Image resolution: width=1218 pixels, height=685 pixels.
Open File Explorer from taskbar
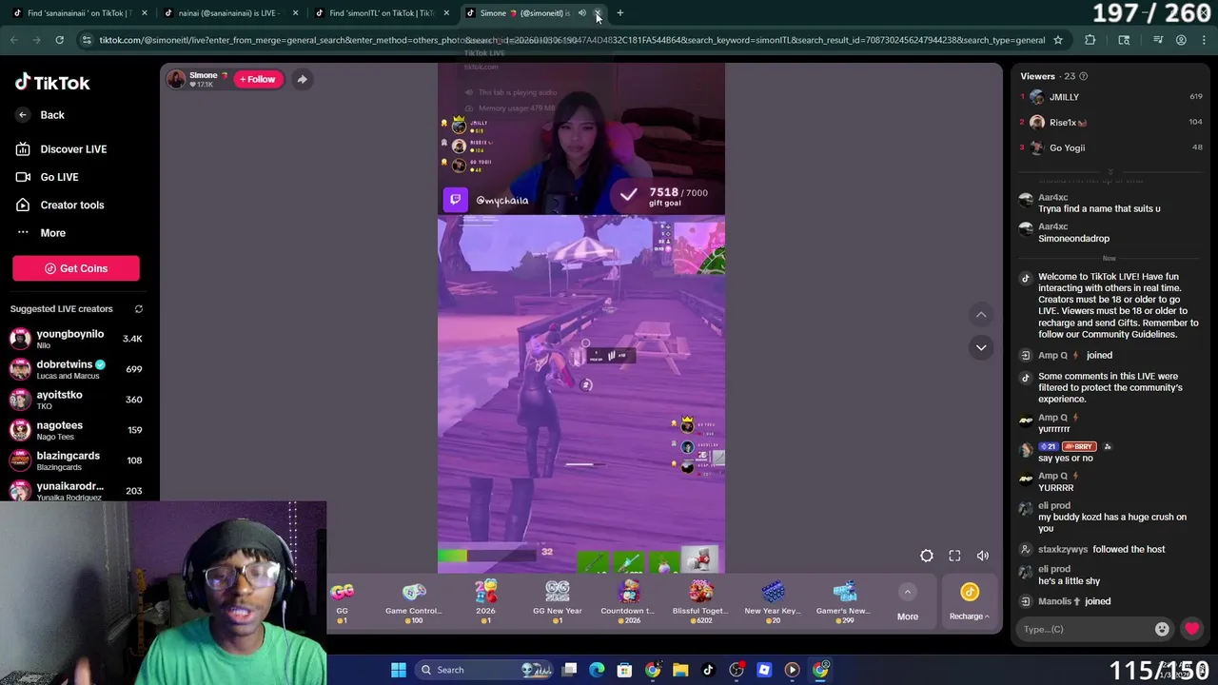pyautogui.click(x=680, y=670)
